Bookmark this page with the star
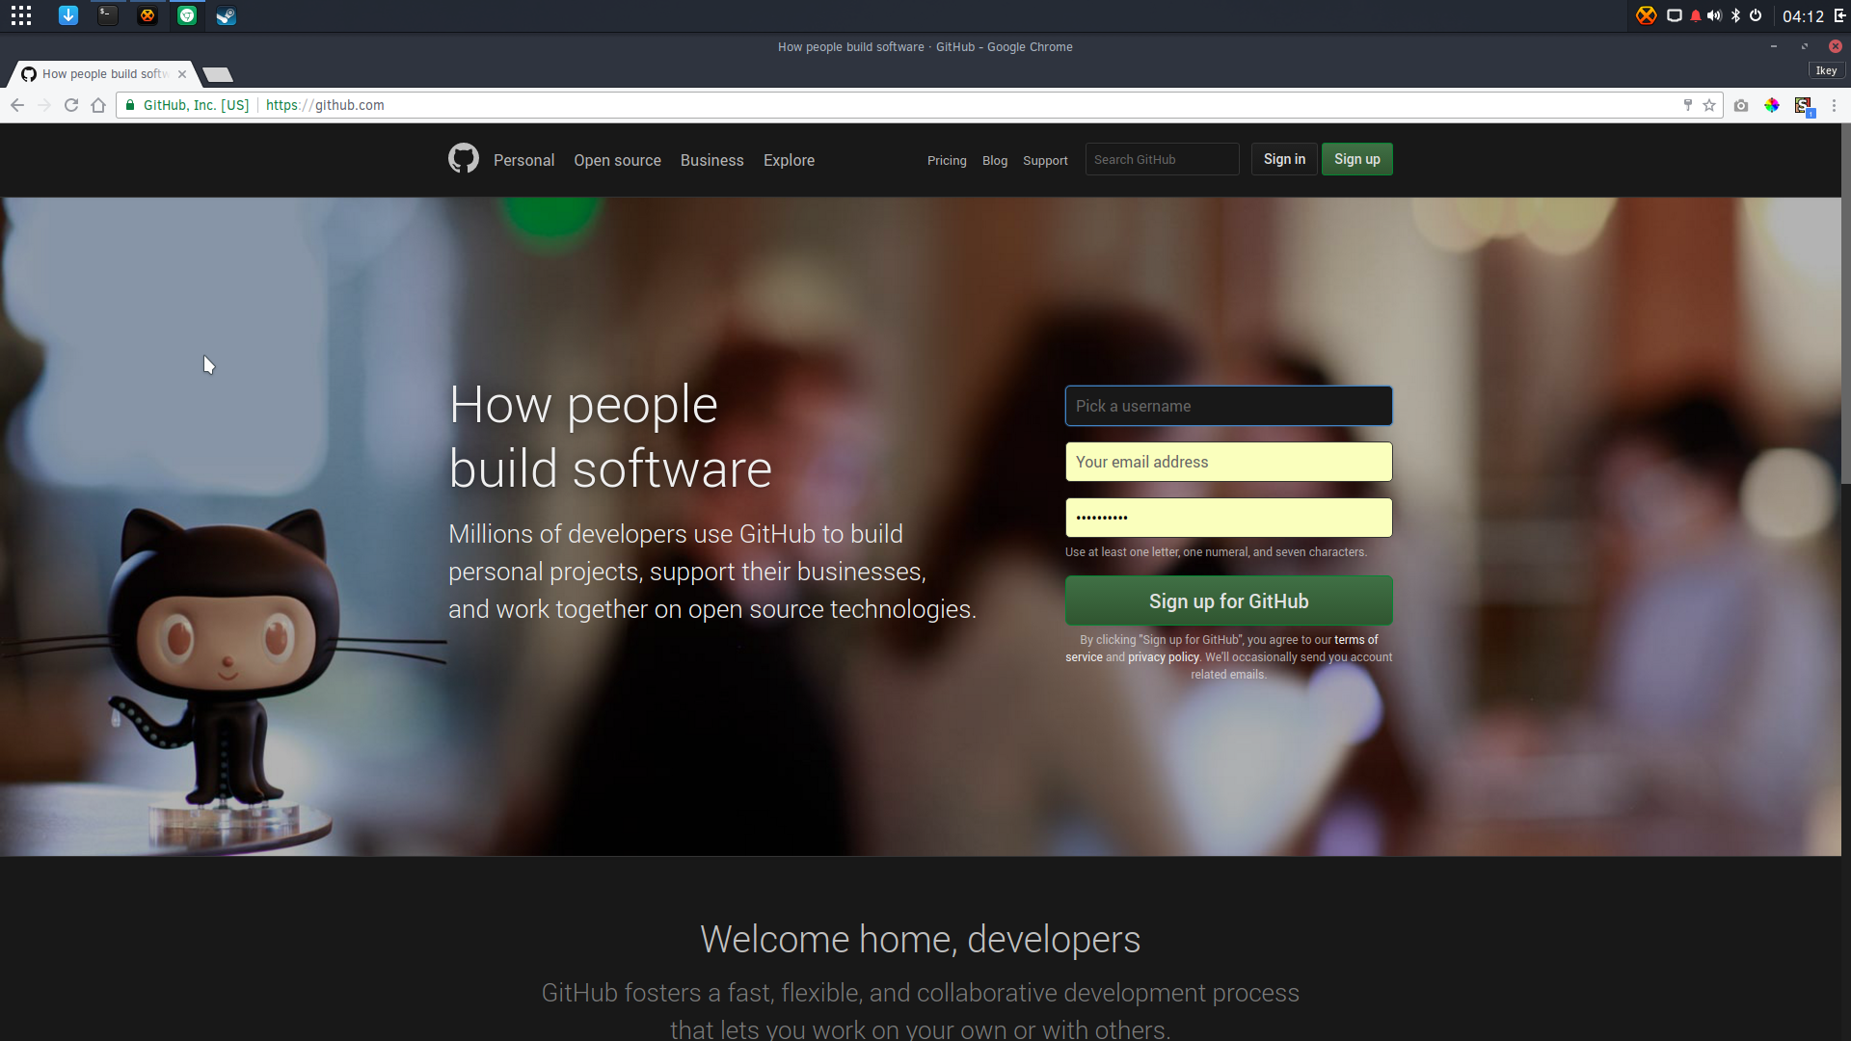1851x1041 pixels. tap(1709, 105)
